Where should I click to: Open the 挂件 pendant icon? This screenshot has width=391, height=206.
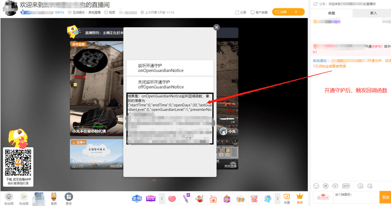tap(346, 186)
